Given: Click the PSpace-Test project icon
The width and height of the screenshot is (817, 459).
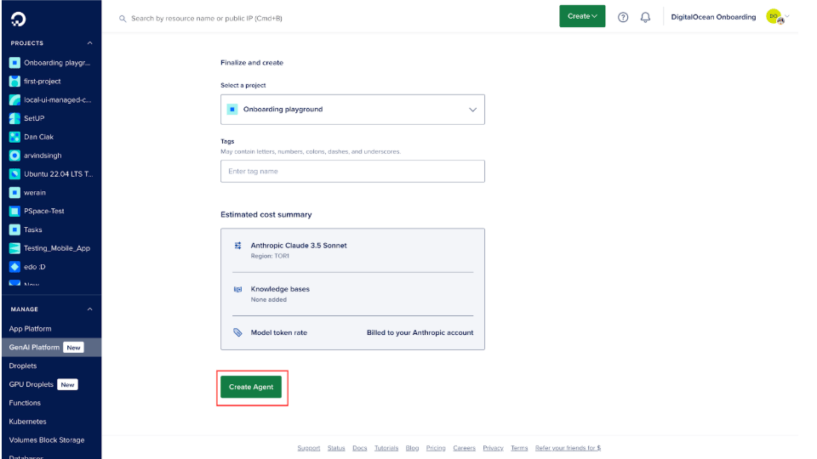Looking at the screenshot, I should click(x=14, y=212).
